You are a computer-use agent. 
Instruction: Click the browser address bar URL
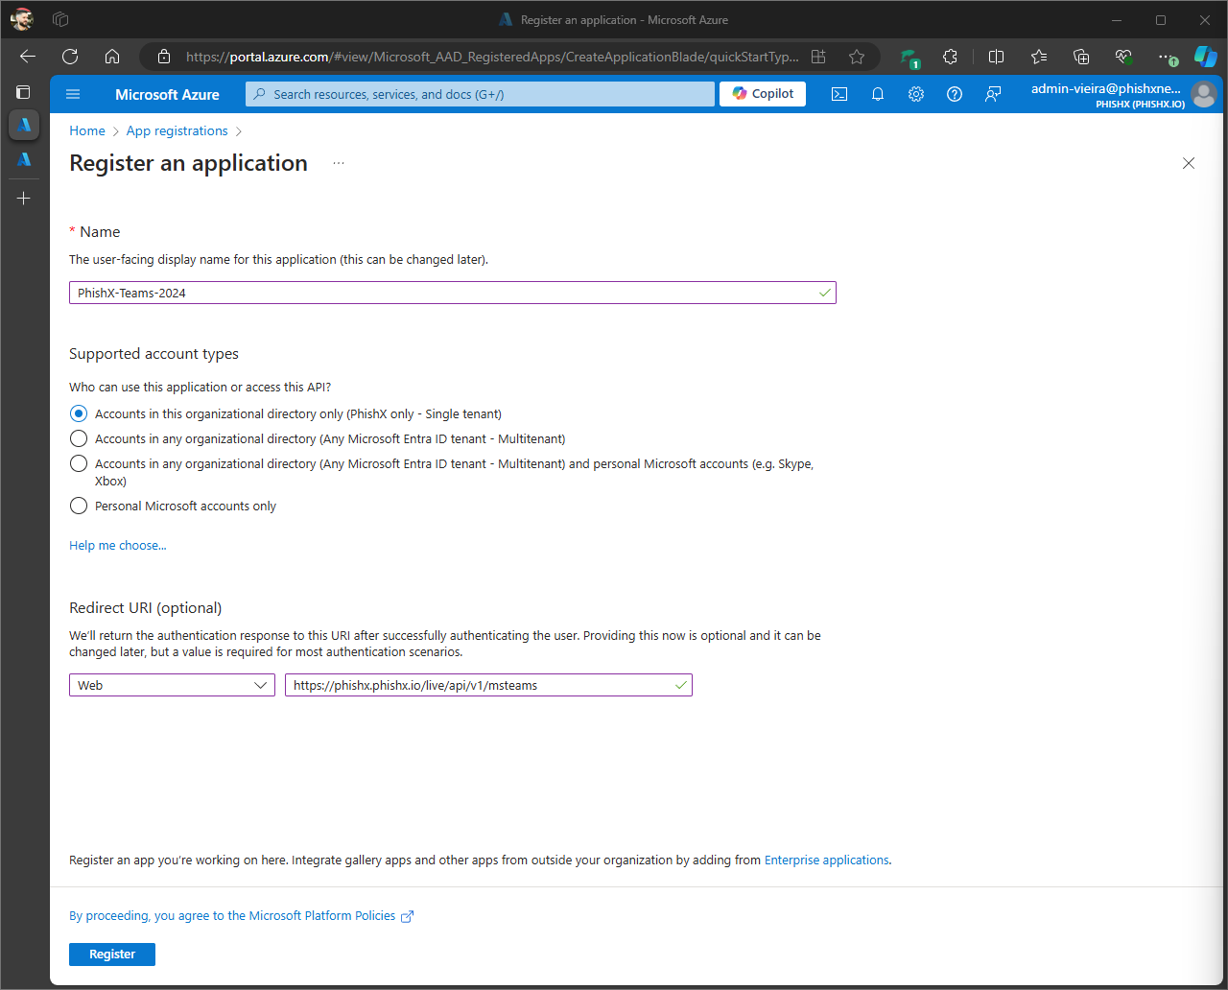coord(492,57)
